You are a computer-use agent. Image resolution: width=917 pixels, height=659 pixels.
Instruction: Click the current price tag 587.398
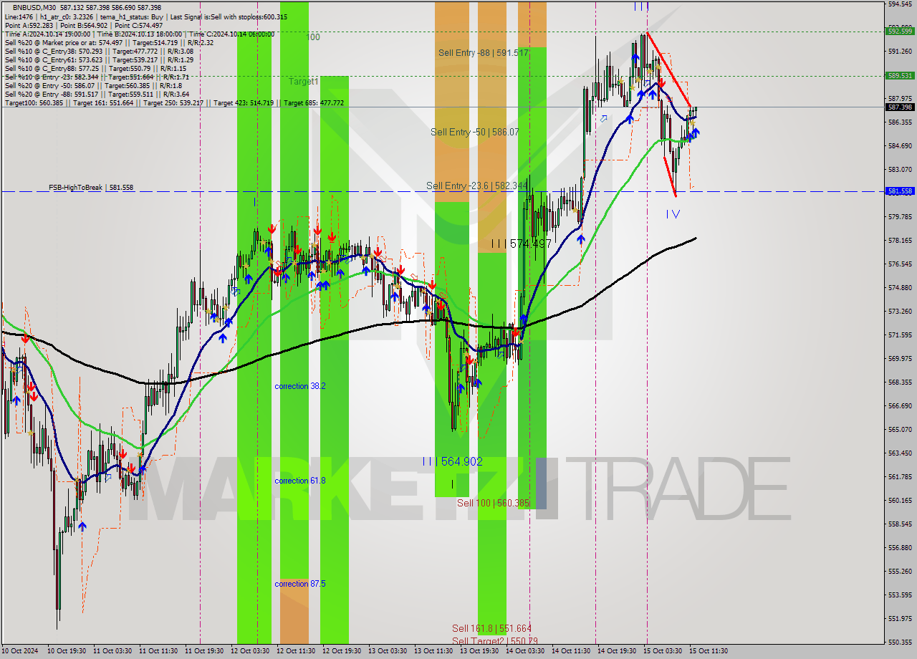click(x=900, y=107)
